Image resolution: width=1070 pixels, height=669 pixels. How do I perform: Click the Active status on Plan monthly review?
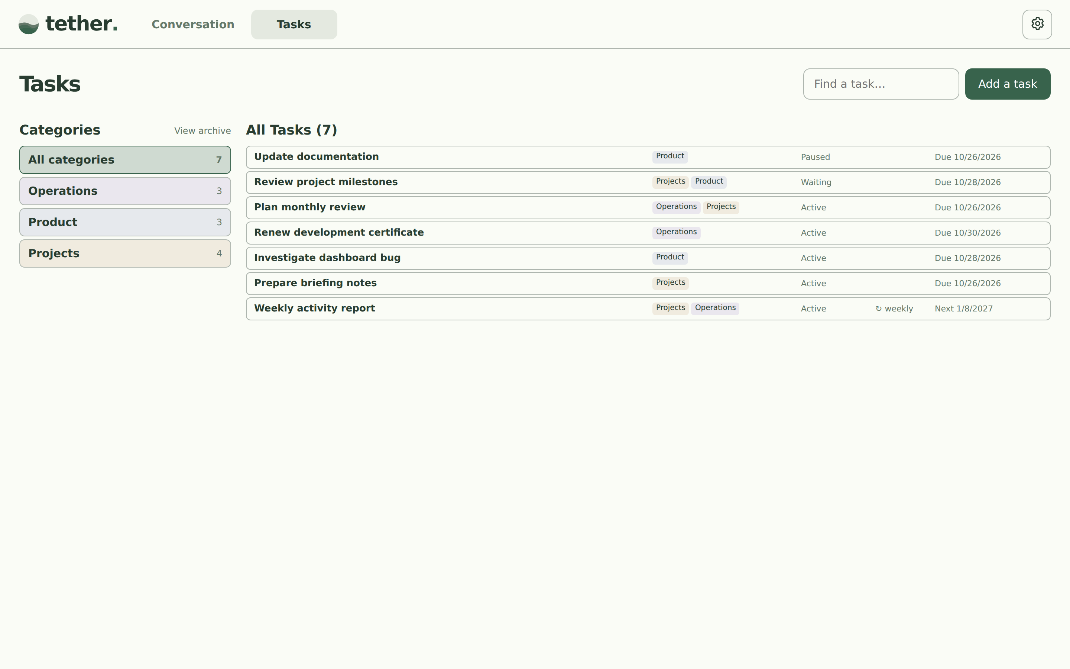coord(813,207)
